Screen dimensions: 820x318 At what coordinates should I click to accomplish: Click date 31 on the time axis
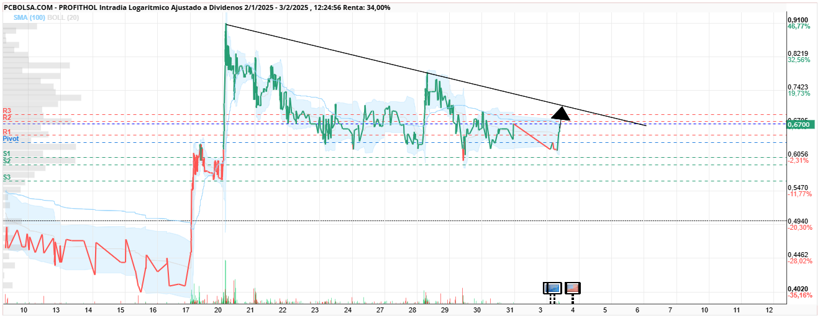tap(509, 309)
